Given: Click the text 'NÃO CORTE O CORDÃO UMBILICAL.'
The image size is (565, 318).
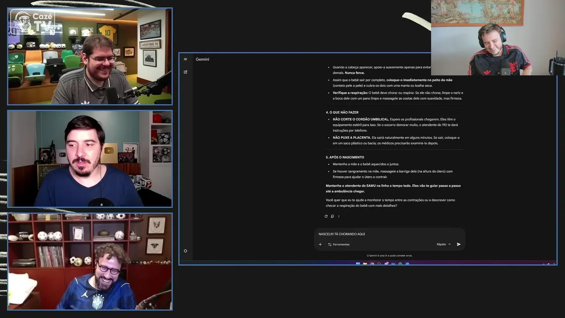Looking at the screenshot, I should [361, 119].
